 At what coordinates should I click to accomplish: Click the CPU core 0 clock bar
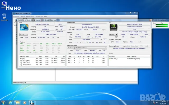(162, 25)
